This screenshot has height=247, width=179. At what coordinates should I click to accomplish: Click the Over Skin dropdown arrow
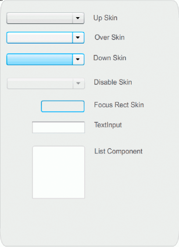tap(78, 37)
